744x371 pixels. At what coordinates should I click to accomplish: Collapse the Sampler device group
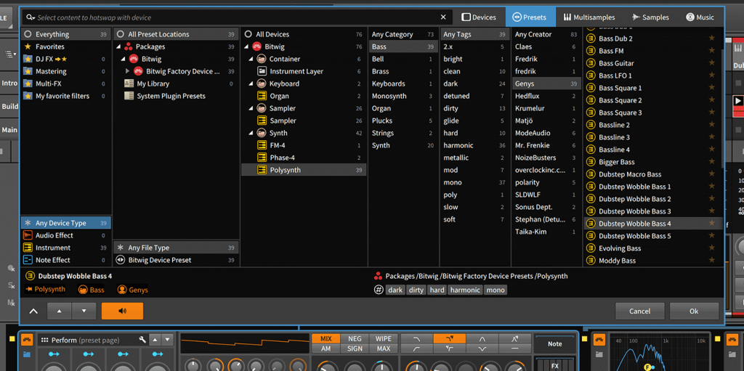click(251, 108)
